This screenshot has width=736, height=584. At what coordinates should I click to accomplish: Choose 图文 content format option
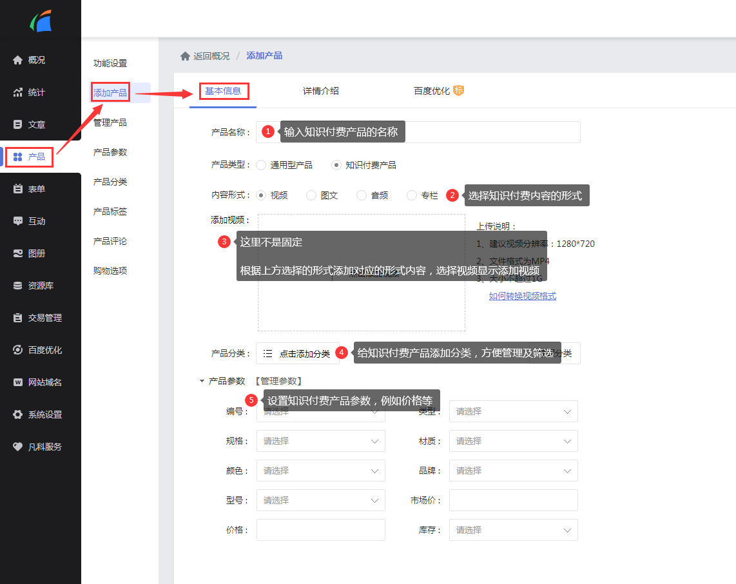[x=311, y=195]
